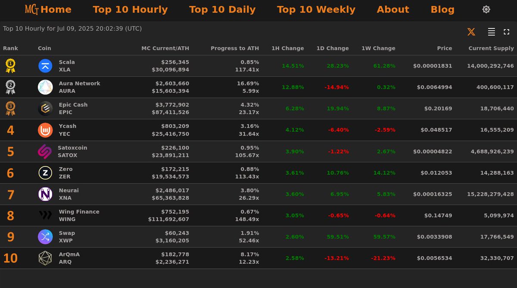
Task: Open the Epic Cash EPIC coin name
Action: (73, 108)
